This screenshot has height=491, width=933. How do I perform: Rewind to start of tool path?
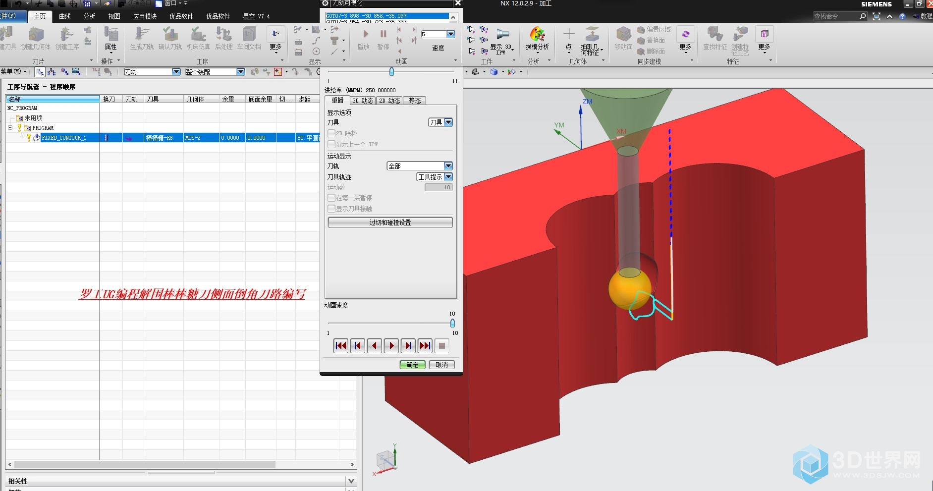tap(341, 346)
